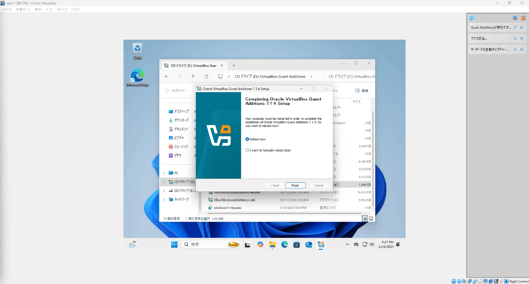Switch Explorer to the large thumbnails view icon
The width and height of the screenshot is (529, 284).
click(x=371, y=219)
